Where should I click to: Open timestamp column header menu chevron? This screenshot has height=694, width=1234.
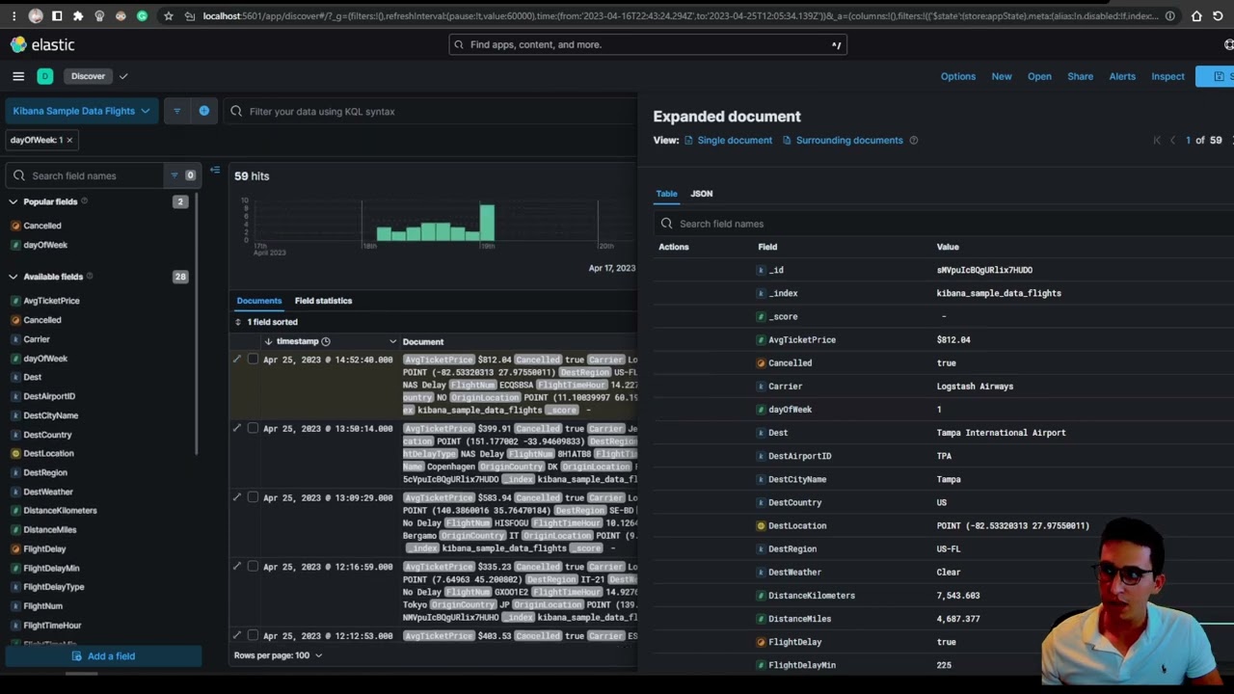click(x=392, y=341)
